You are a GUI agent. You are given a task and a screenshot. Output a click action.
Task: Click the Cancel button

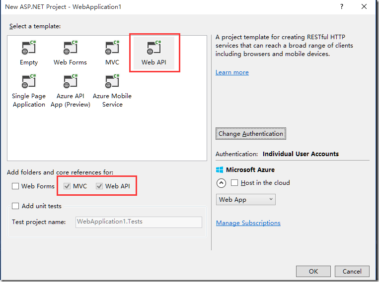click(x=352, y=272)
